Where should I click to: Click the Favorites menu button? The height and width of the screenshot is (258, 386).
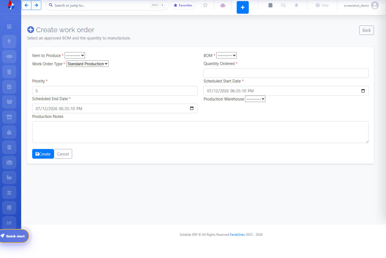pyautogui.click(x=183, y=5)
